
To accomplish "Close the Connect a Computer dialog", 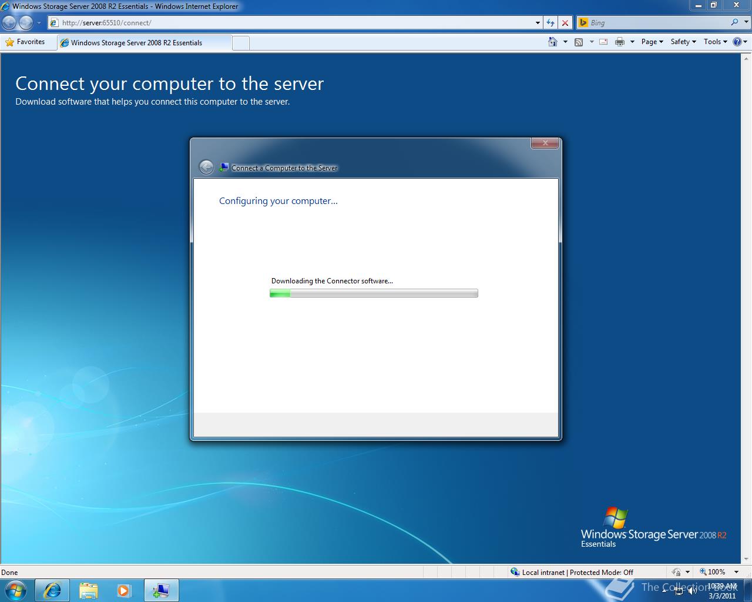I will (545, 143).
